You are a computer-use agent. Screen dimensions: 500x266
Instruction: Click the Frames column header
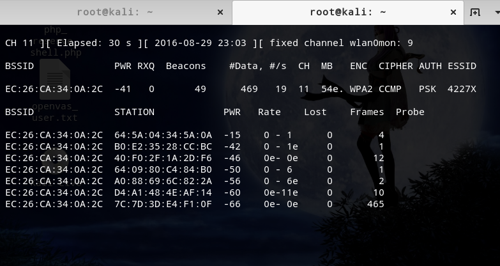tap(367, 112)
